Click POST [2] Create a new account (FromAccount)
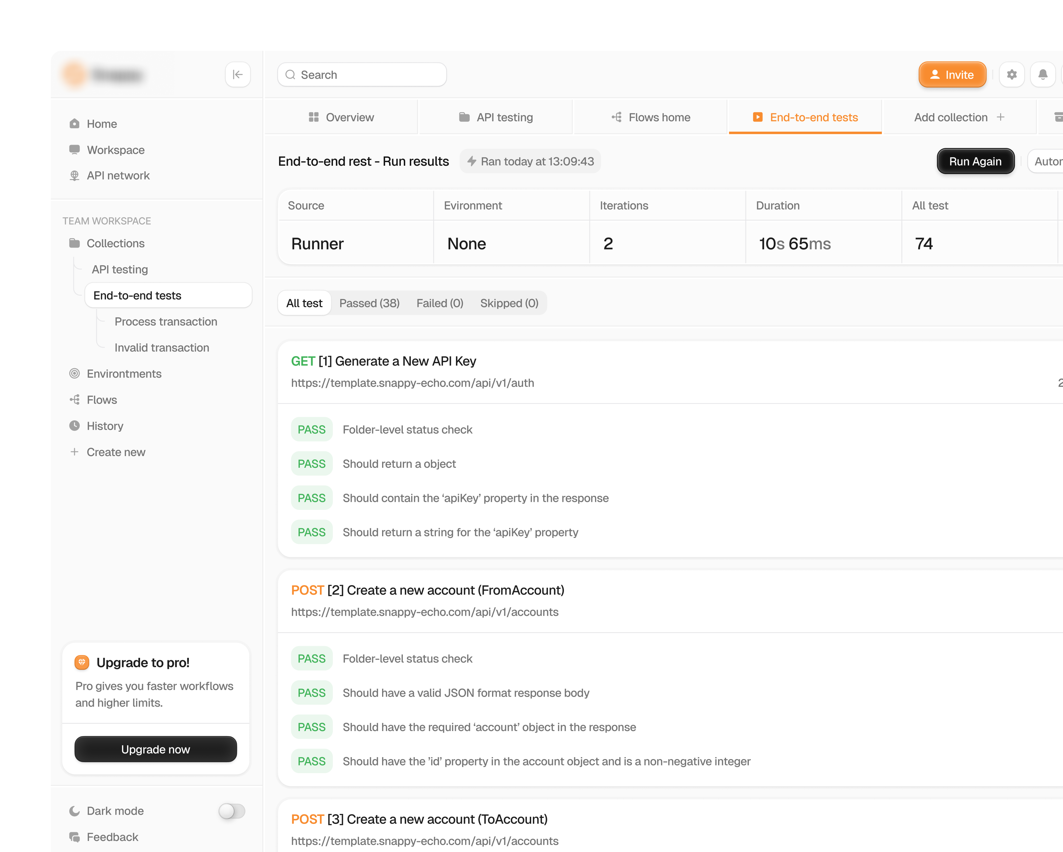1063x852 pixels. click(x=428, y=590)
